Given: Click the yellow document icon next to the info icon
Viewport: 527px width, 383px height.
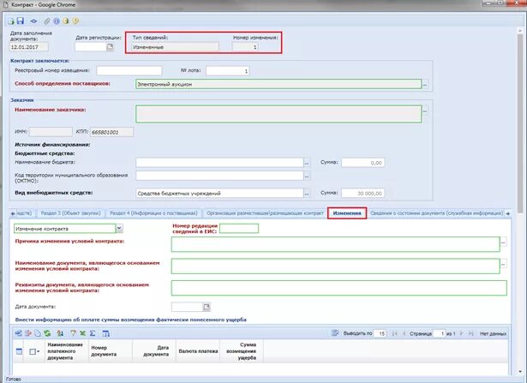Looking at the screenshot, I should (x=66, y=21).
